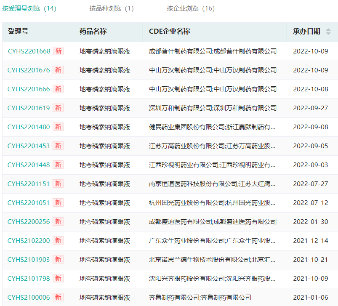
Task: Click date cell 2022-10-08
Action: (311, 89)
